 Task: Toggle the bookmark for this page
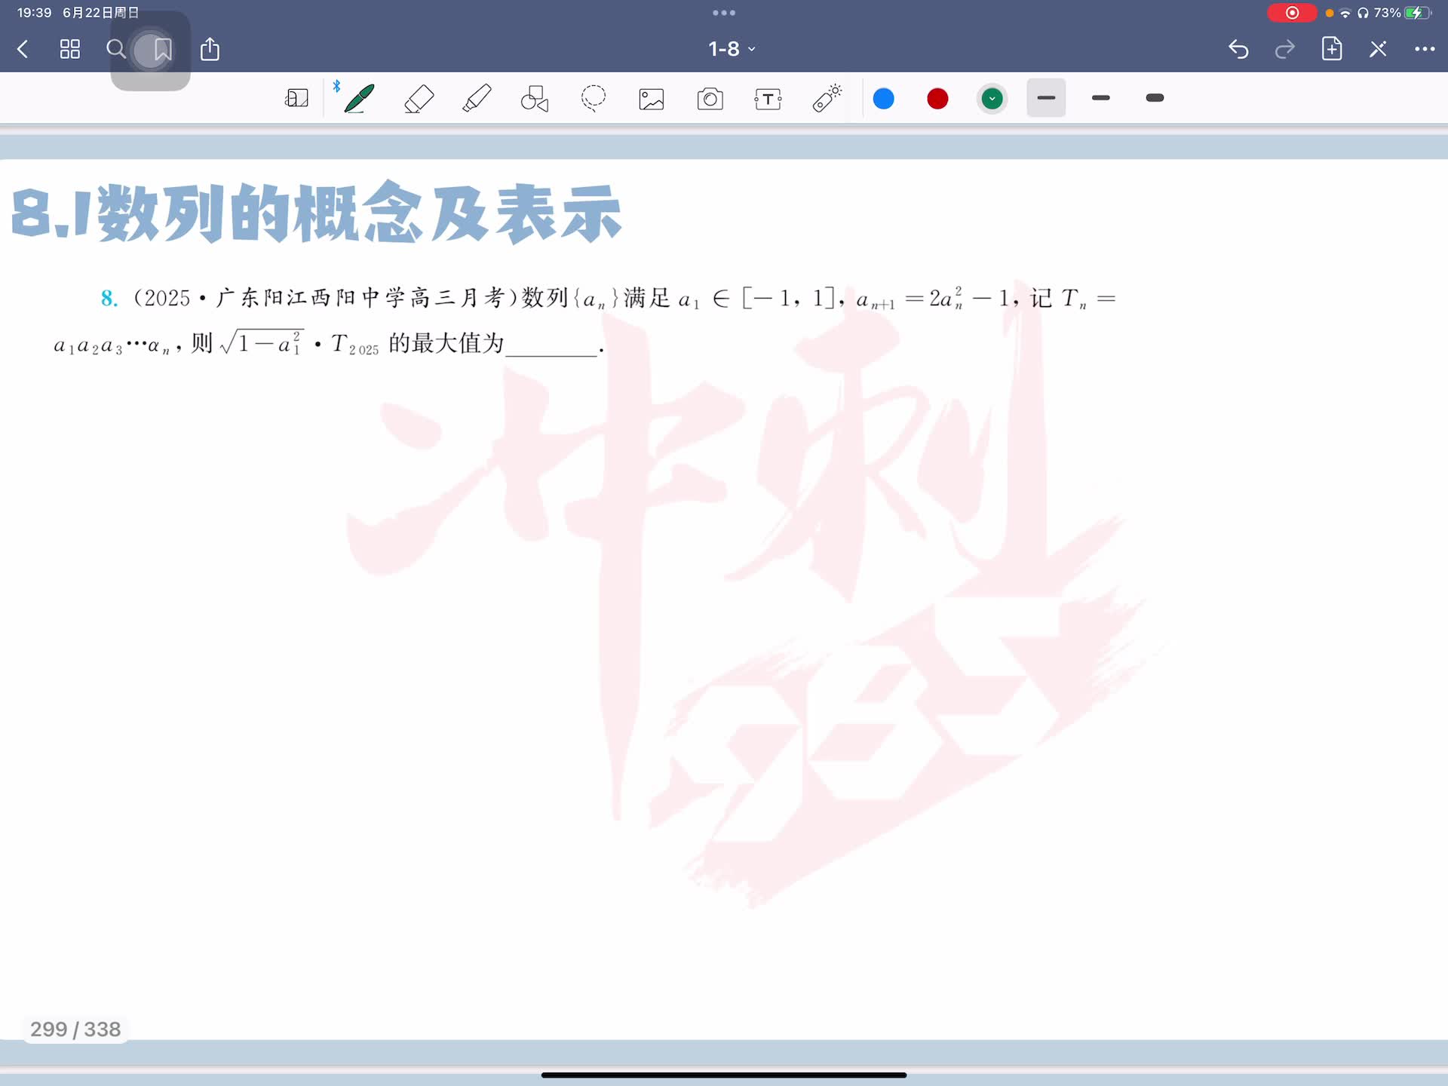tap(162, 50)
